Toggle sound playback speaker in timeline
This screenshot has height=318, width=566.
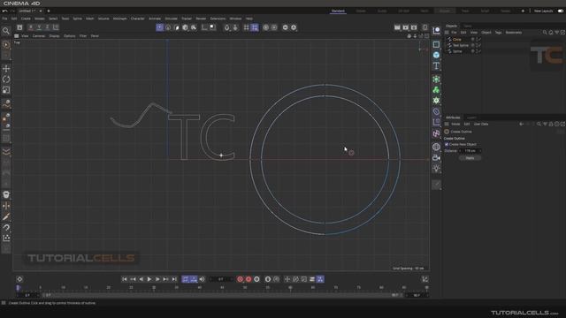coord(202,279)
